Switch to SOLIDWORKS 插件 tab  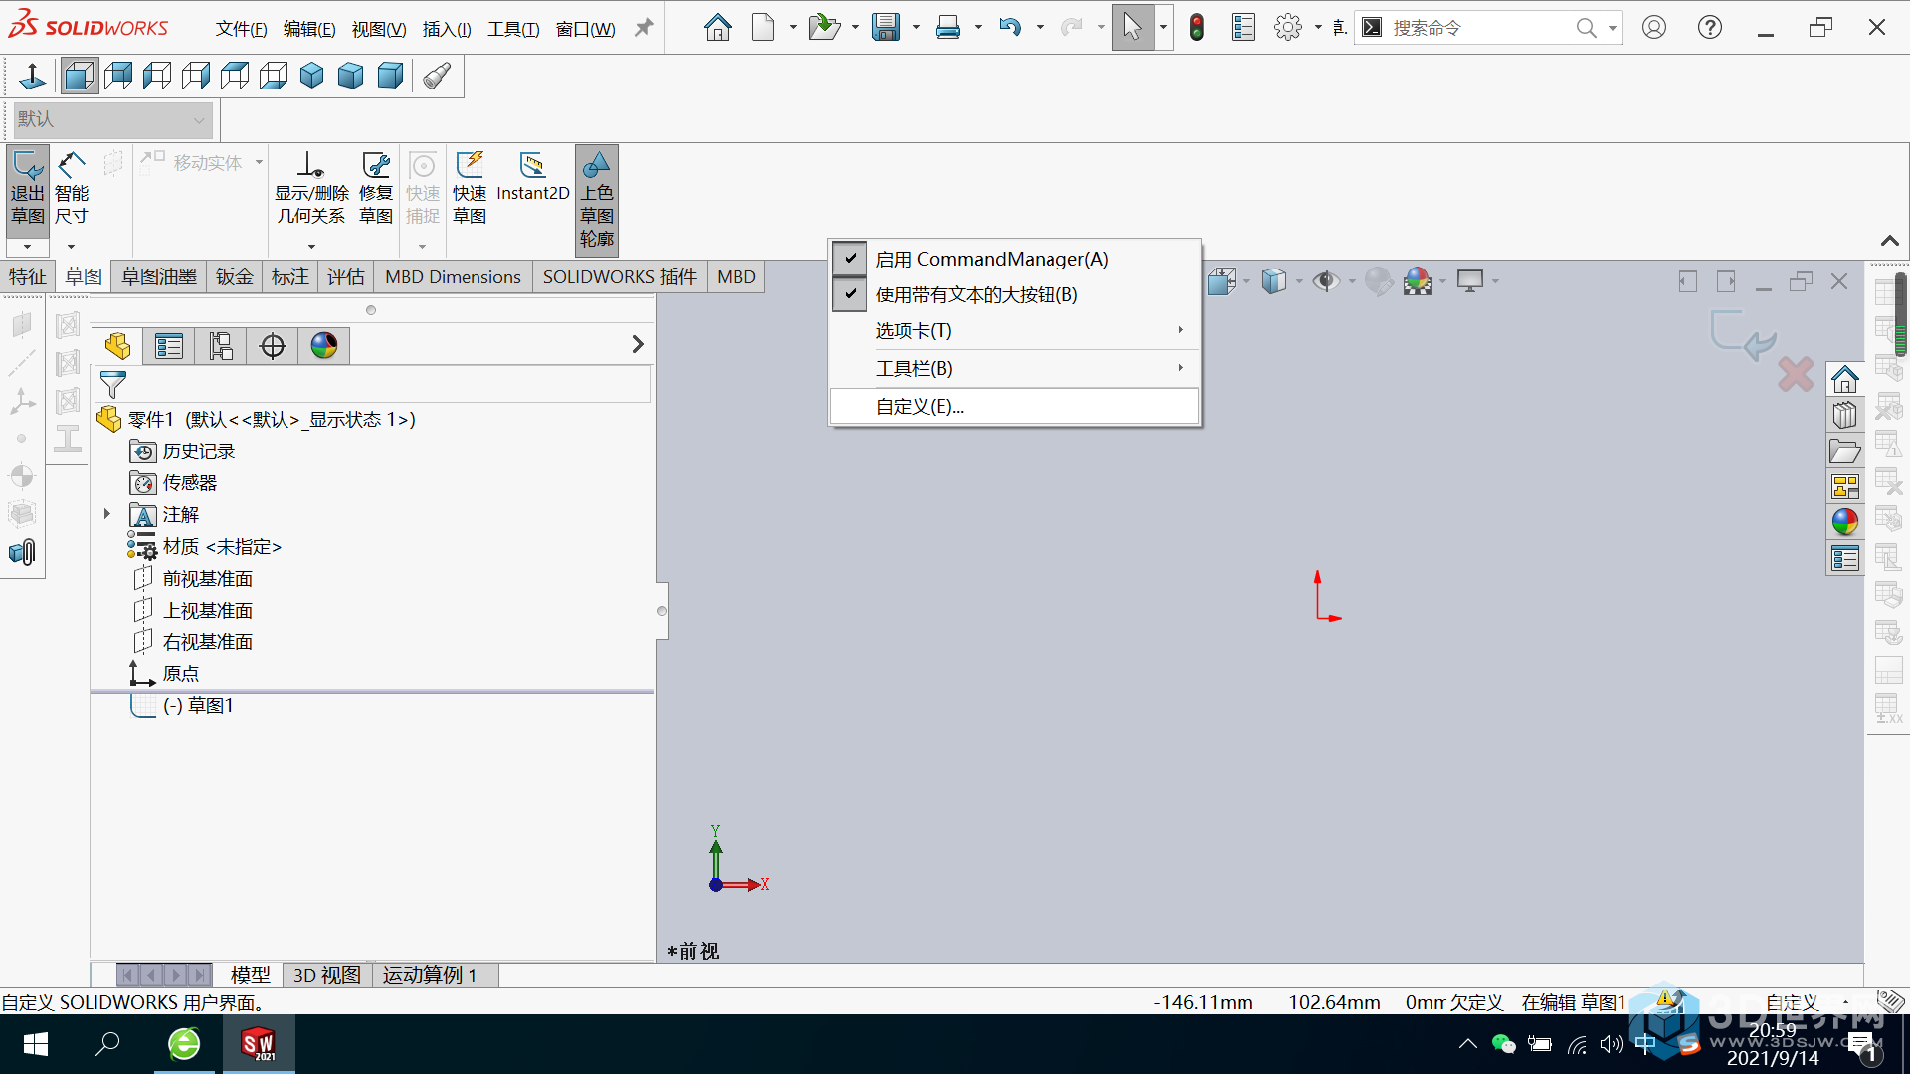(620, 276)
